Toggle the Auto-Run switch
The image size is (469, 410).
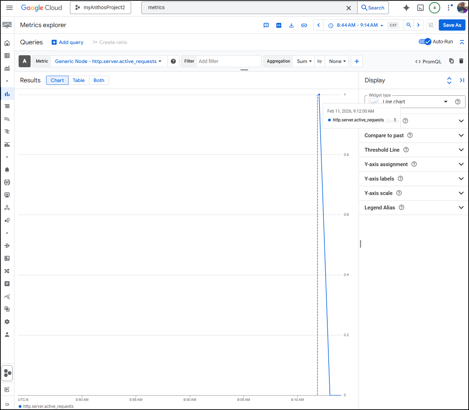(x=425, y=42)
